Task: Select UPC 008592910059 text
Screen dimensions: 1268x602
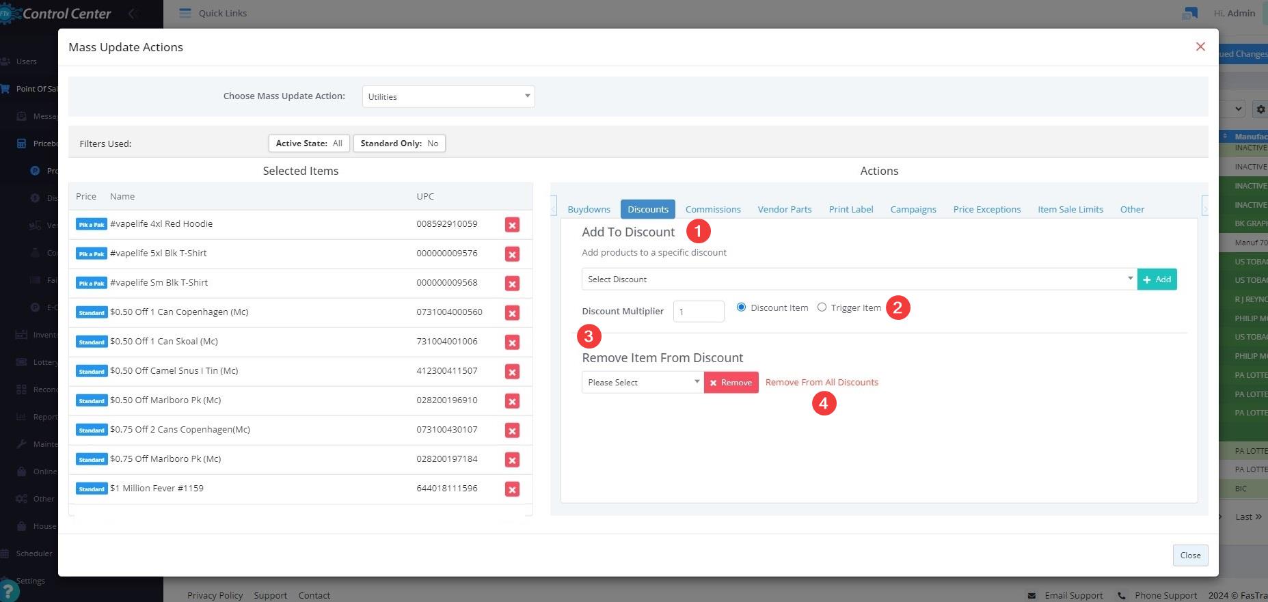Action: [x=447, y=223]
